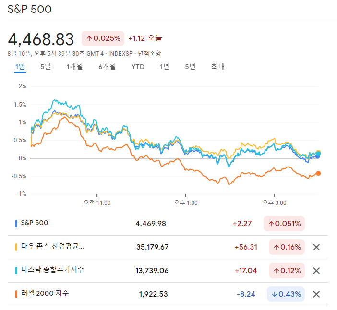337x310 pixels.
Task: Click the cyan Nasdaq legend color bar
Action: [x=16, y=271]
